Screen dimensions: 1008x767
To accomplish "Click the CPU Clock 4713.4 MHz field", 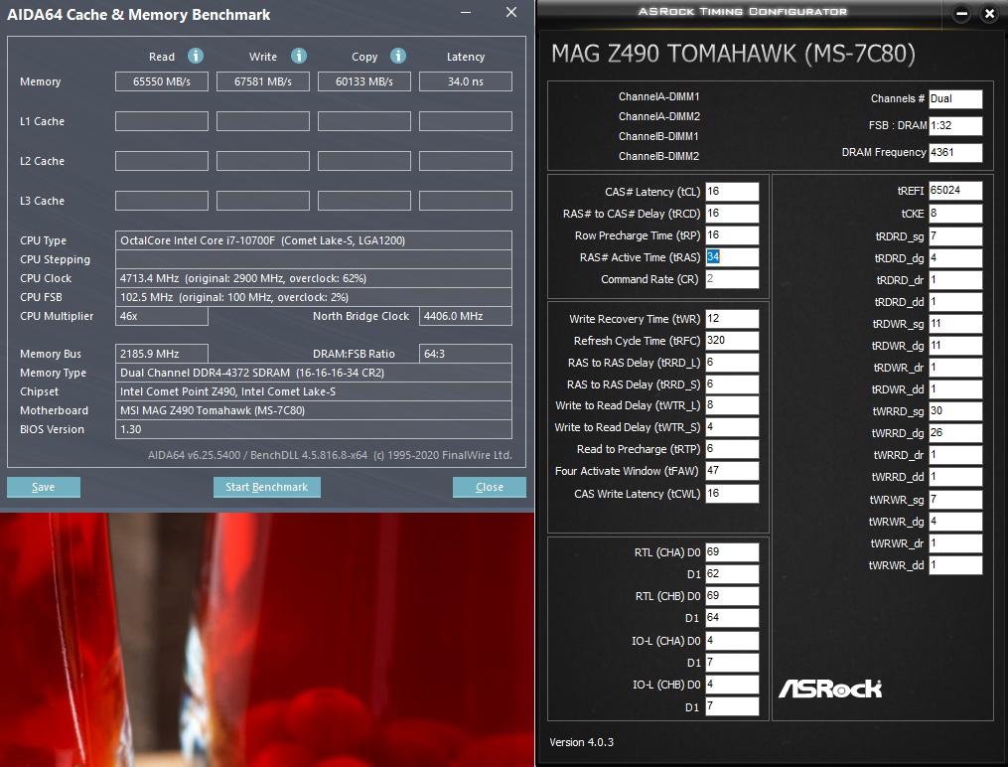I will pyautogui.click(x=314, y=278).
